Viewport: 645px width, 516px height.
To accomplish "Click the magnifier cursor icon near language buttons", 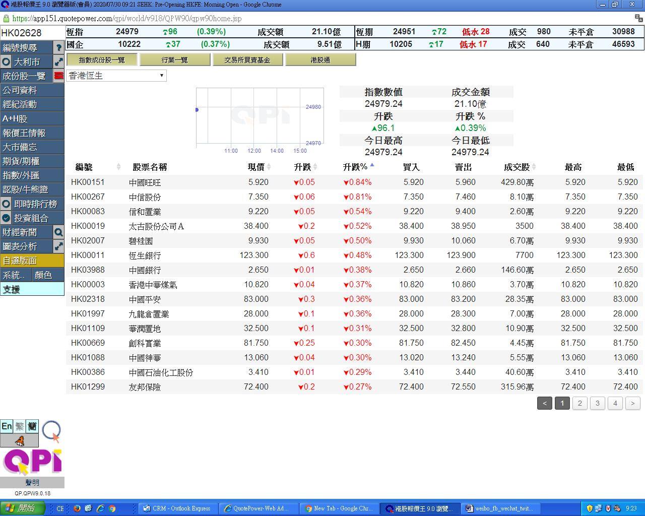I will pyautogui.click(x=51, y=432).
